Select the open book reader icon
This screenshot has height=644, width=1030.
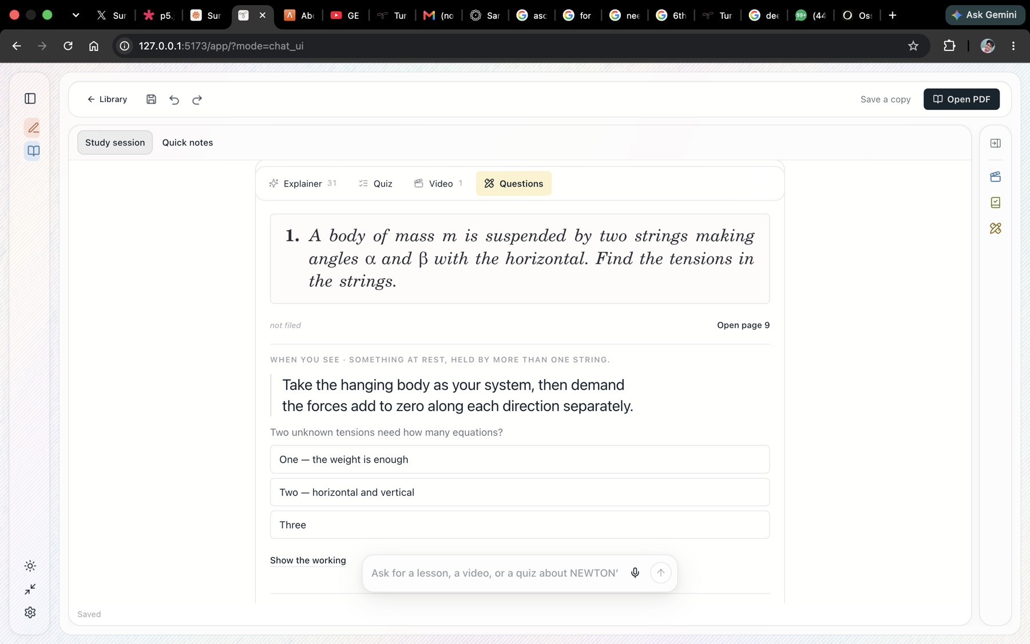tap(33, 151)
